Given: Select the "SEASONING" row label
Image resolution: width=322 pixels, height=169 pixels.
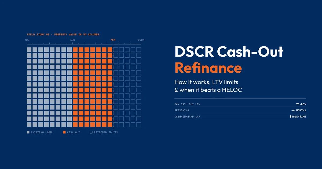Looking at the screenshot, I should tap(182, 111).
